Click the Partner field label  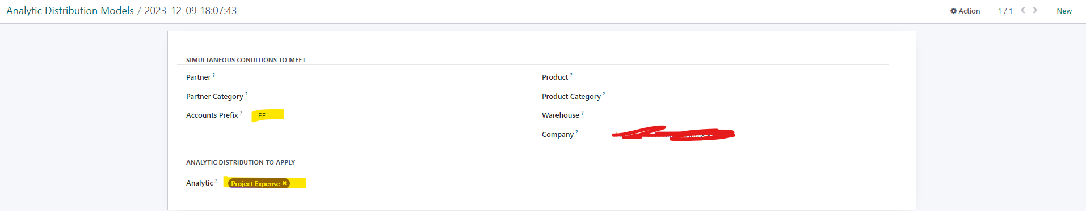(x=198, y=77)
